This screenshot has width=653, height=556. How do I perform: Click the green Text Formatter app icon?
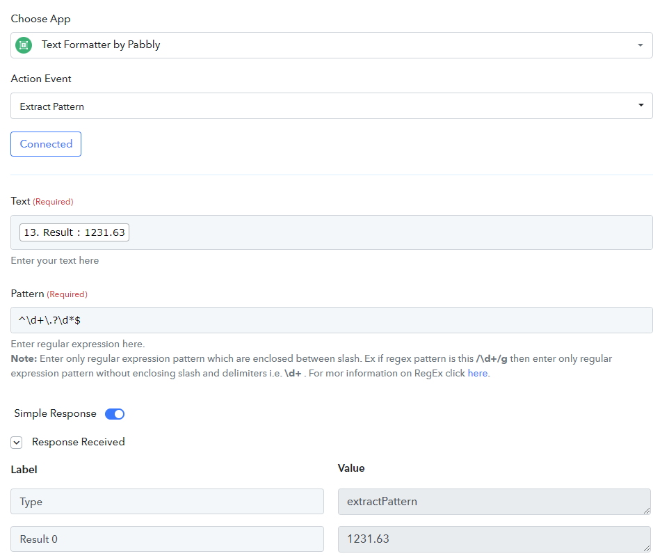24,45
